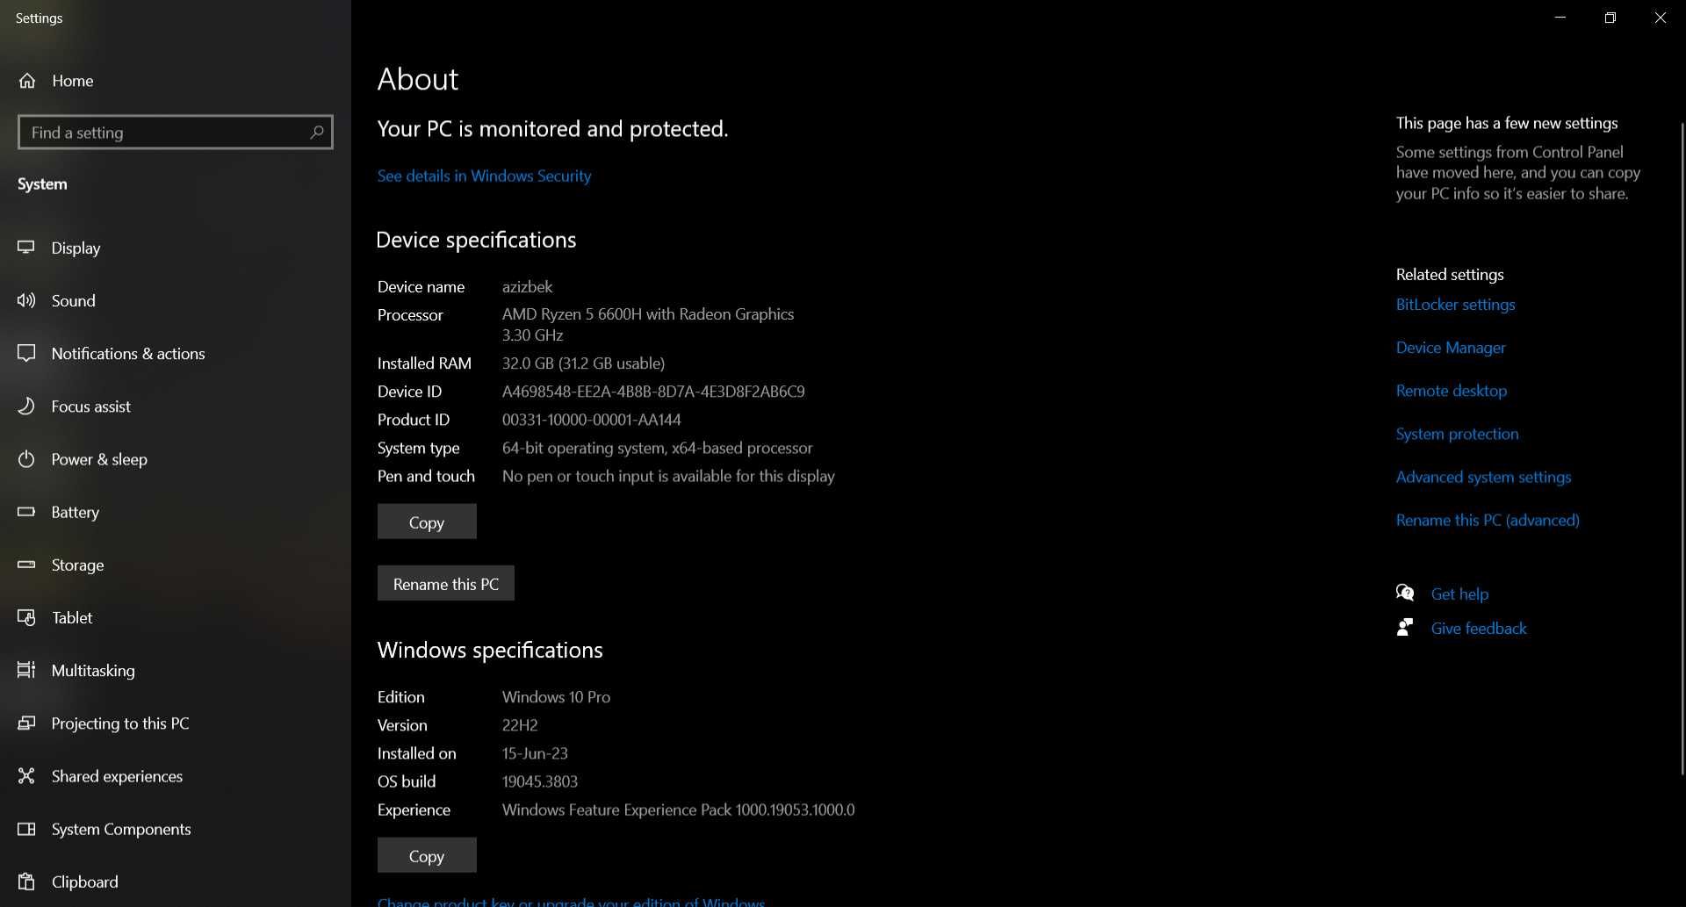
Task: Open System protection link
Action: coord(1457,434)
